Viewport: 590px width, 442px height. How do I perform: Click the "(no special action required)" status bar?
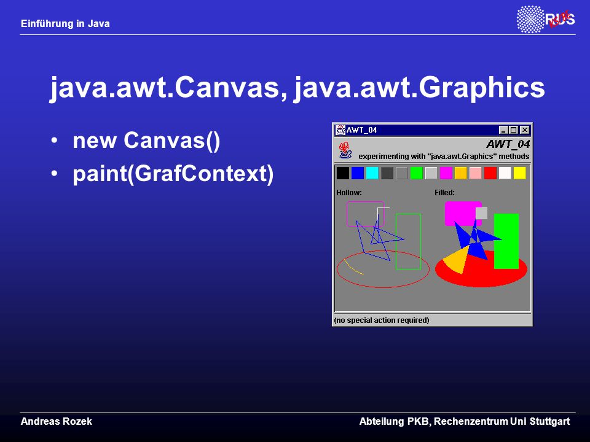382,320
